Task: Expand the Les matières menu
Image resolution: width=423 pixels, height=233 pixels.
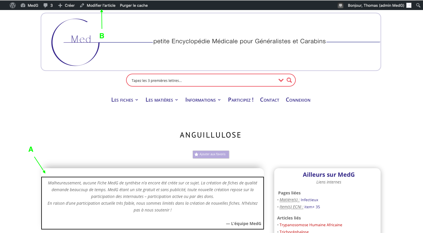Action: point(162,100)
